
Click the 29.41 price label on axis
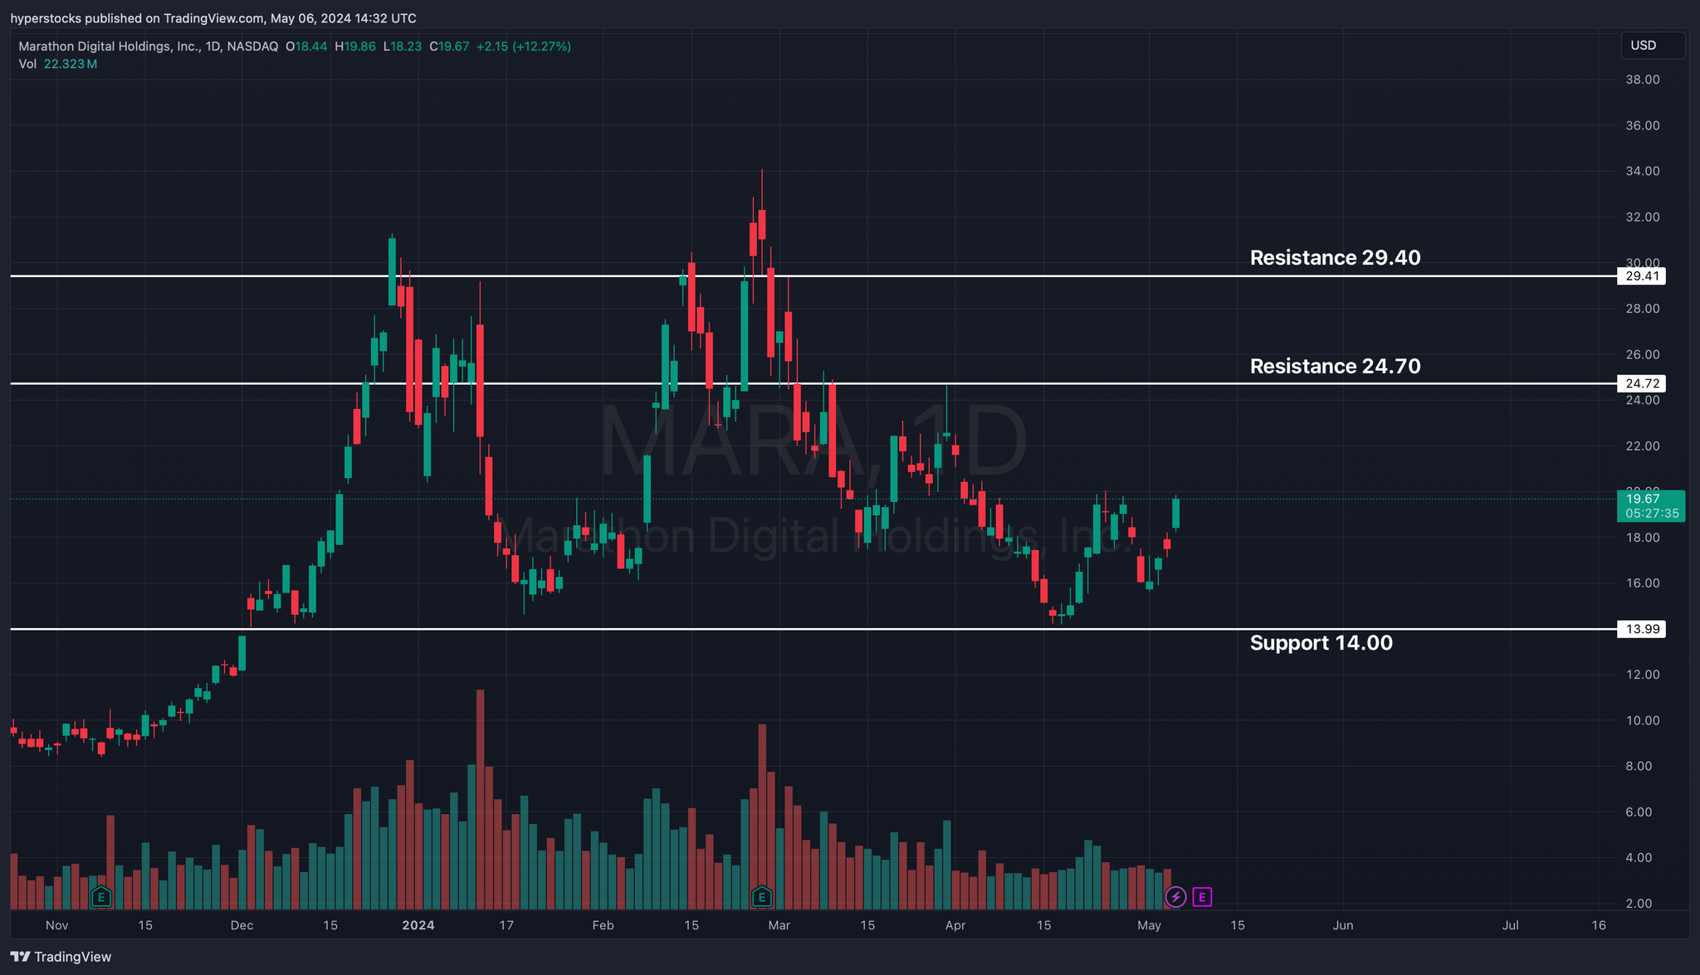click(1641, 276)
